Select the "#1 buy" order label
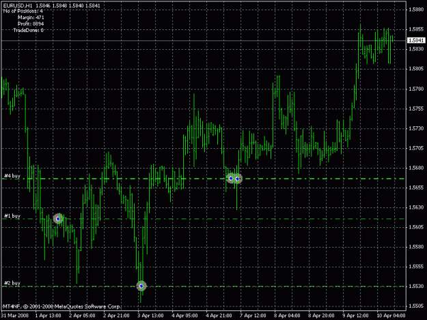 click(x=12, y=216)
